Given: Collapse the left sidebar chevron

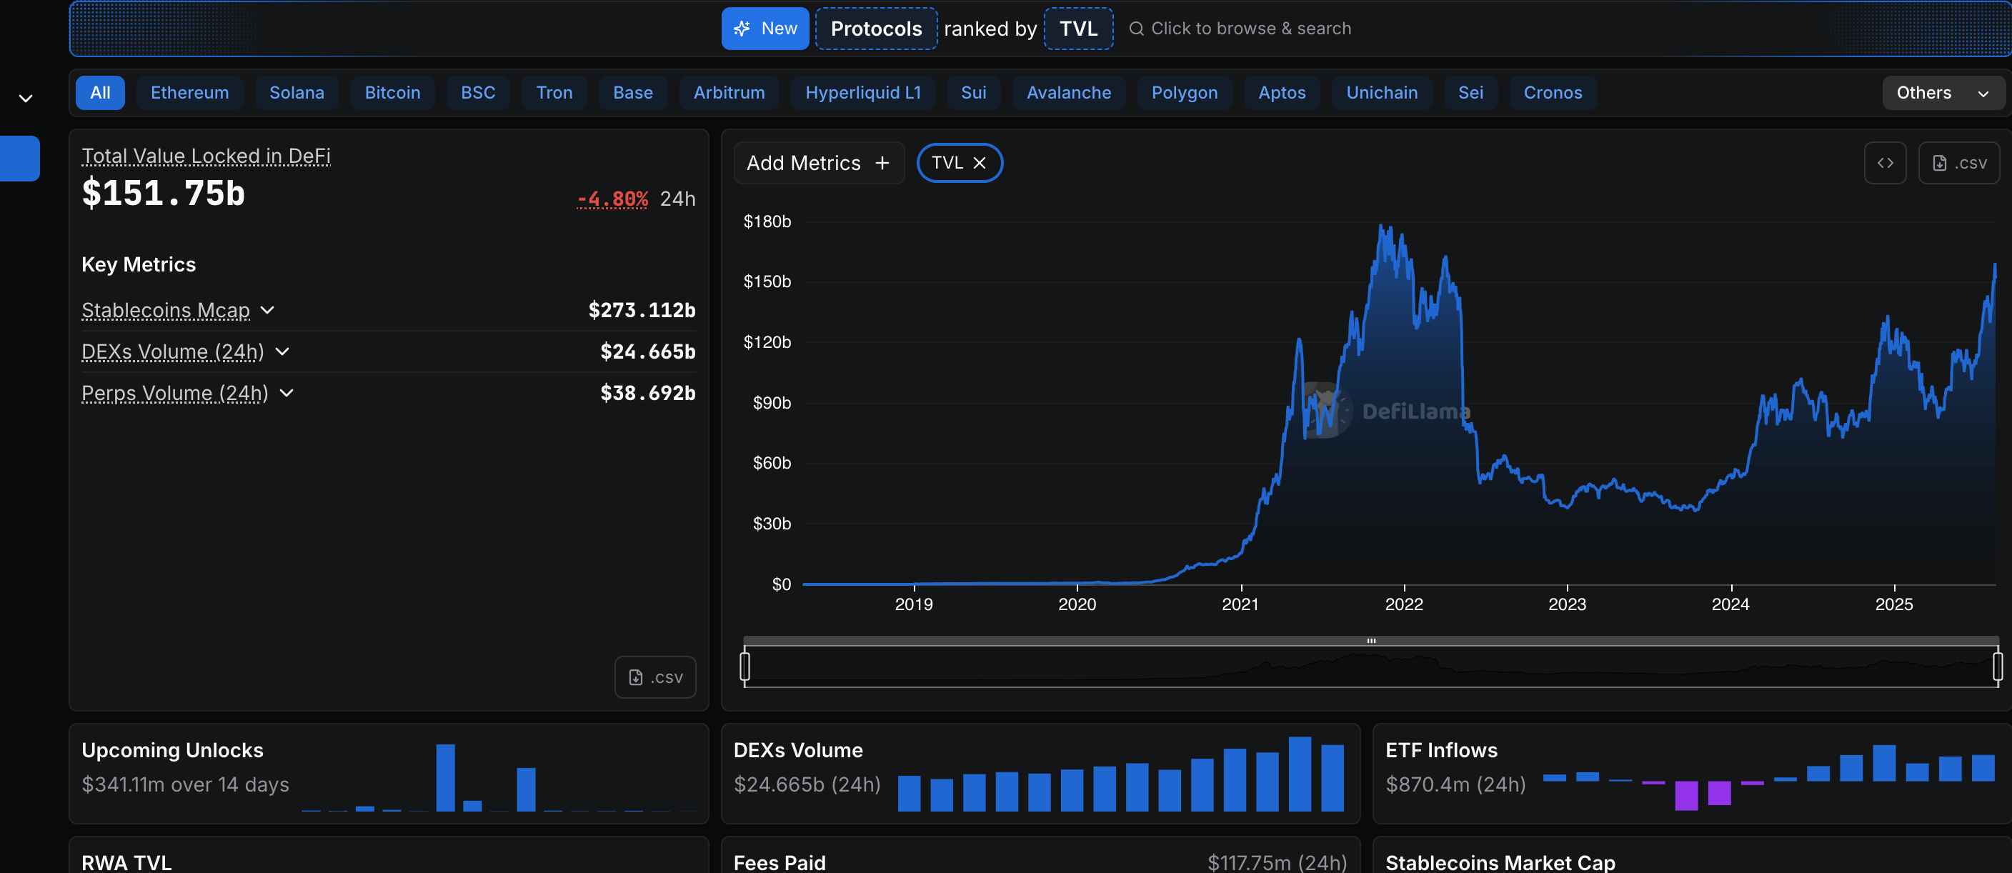Looking at the screenshot, I should pos(25,99).
